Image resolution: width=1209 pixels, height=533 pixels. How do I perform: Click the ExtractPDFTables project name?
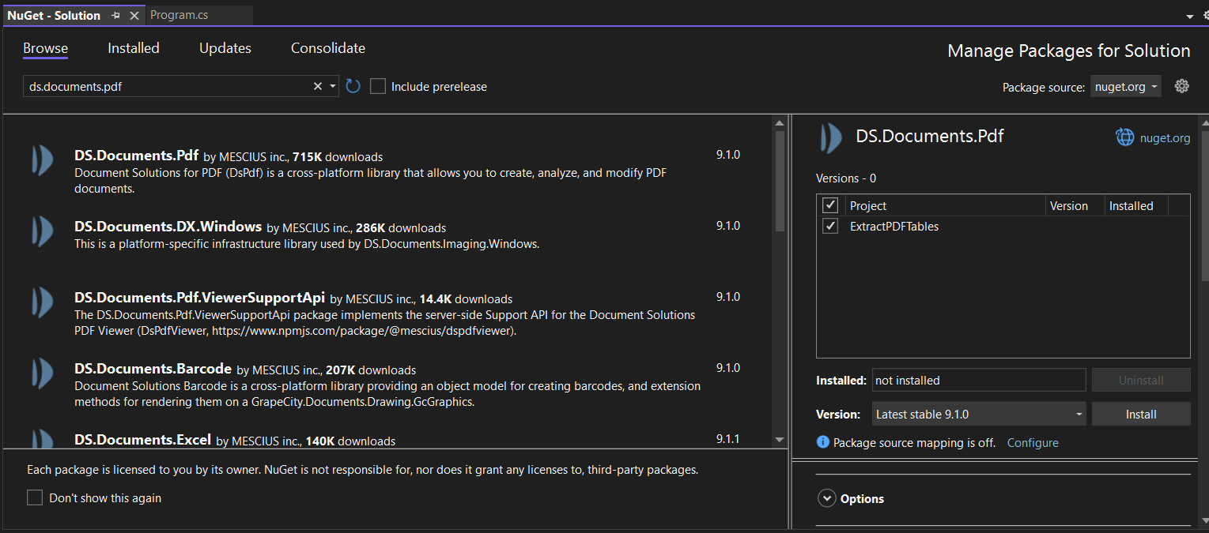click(x=894, y=226)
